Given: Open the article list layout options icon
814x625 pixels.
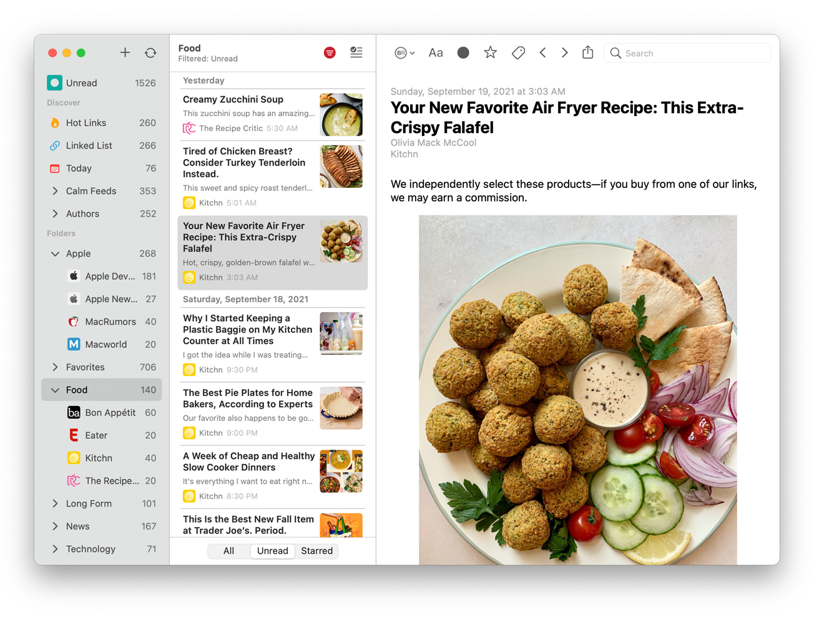Looking at the screenshot, I should (356, 52).
